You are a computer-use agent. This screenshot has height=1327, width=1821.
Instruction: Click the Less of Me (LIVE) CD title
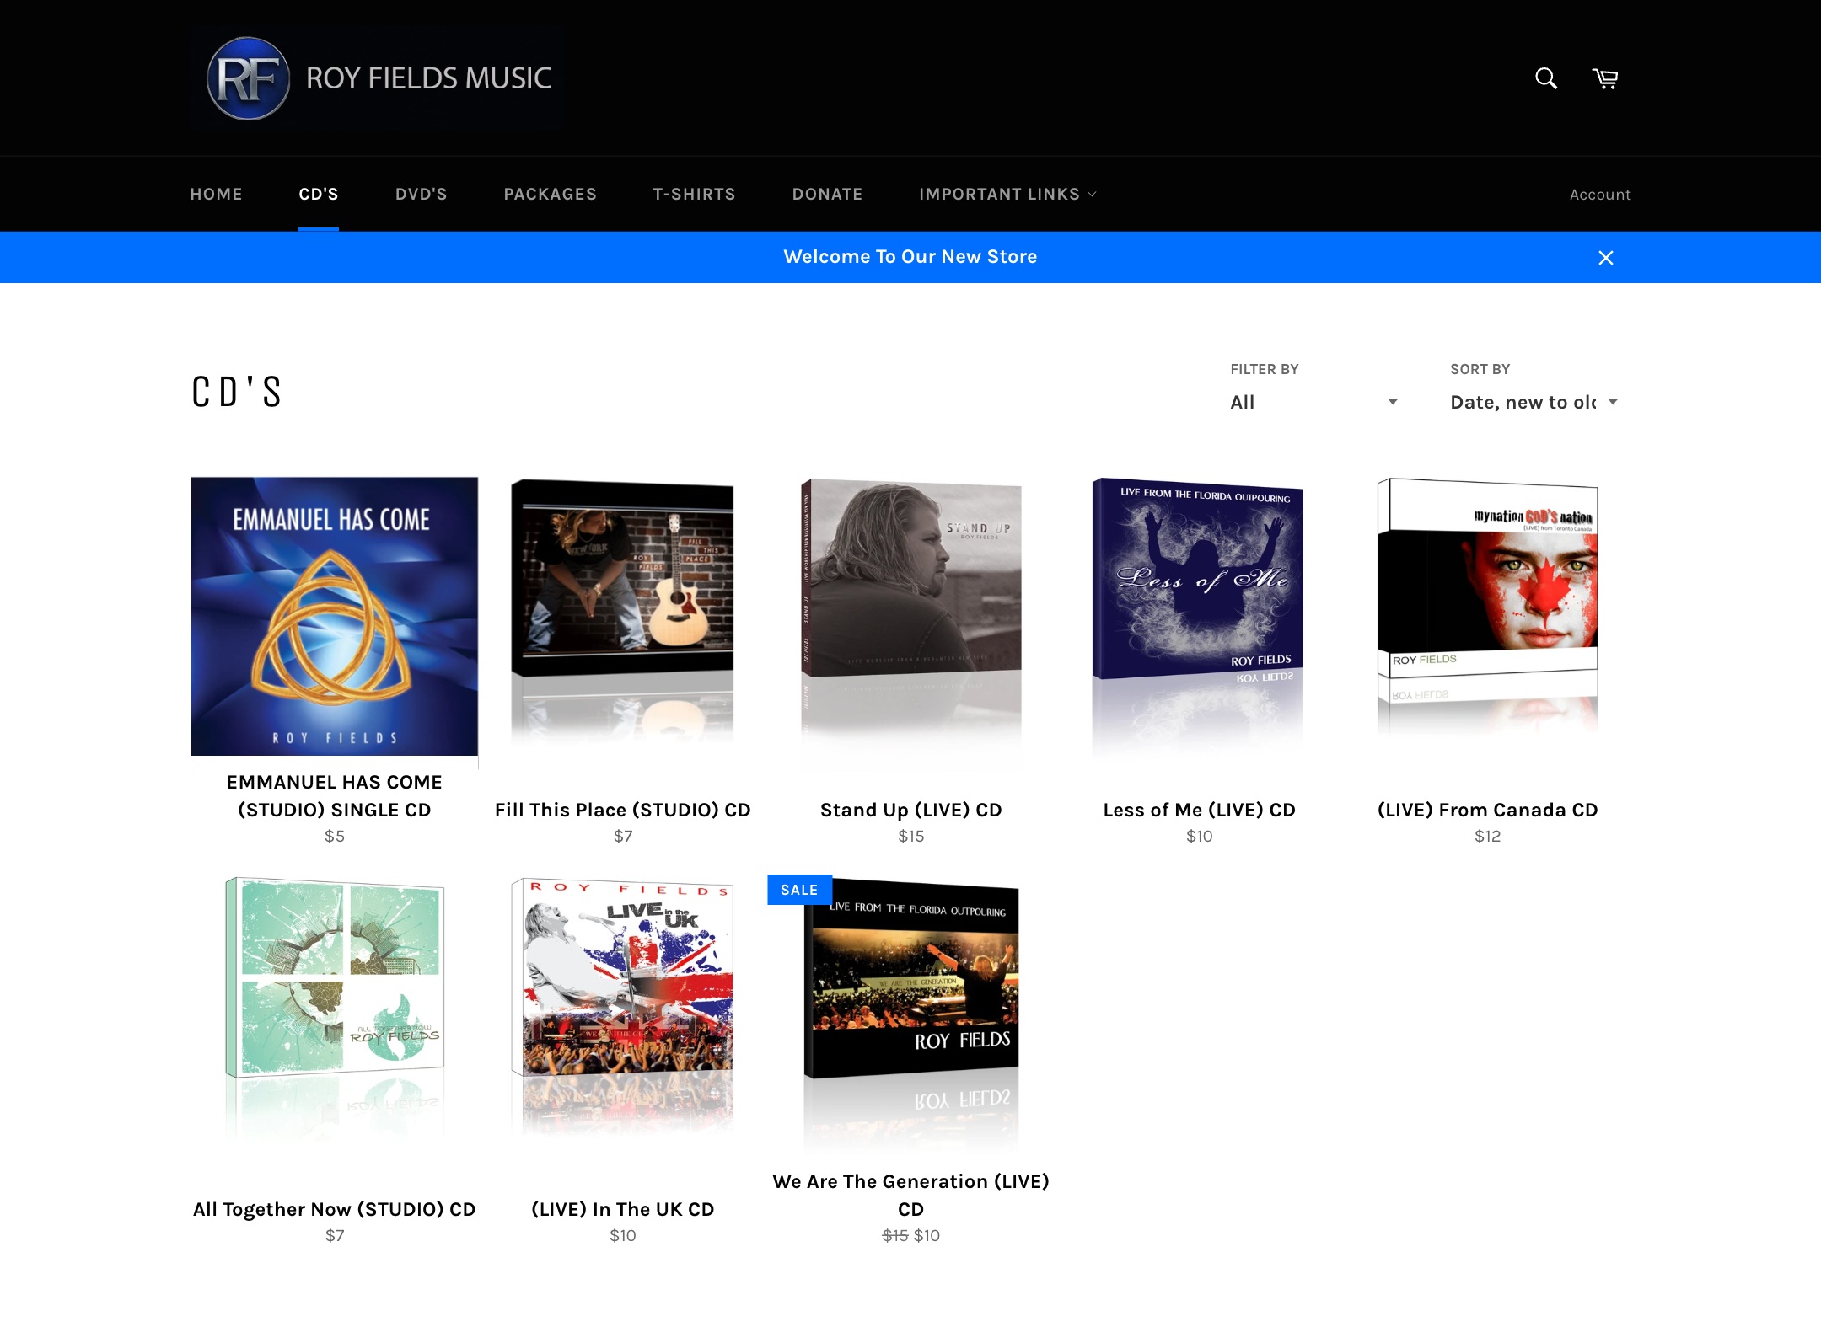pyautogui.click(x=1199, y=810)
